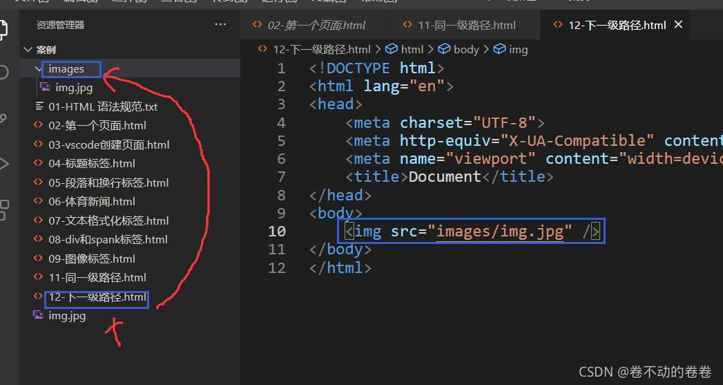Click line number 4 in the gutter

[x=281, y=123]
